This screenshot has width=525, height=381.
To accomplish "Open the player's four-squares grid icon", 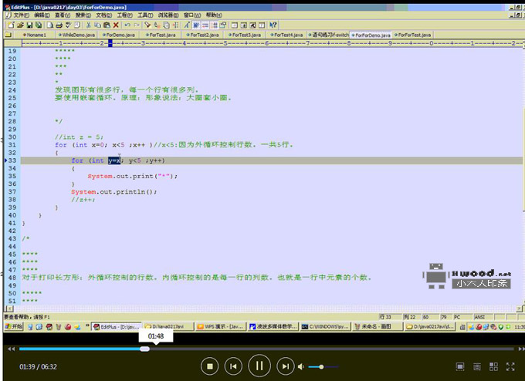I will [493, 366].
